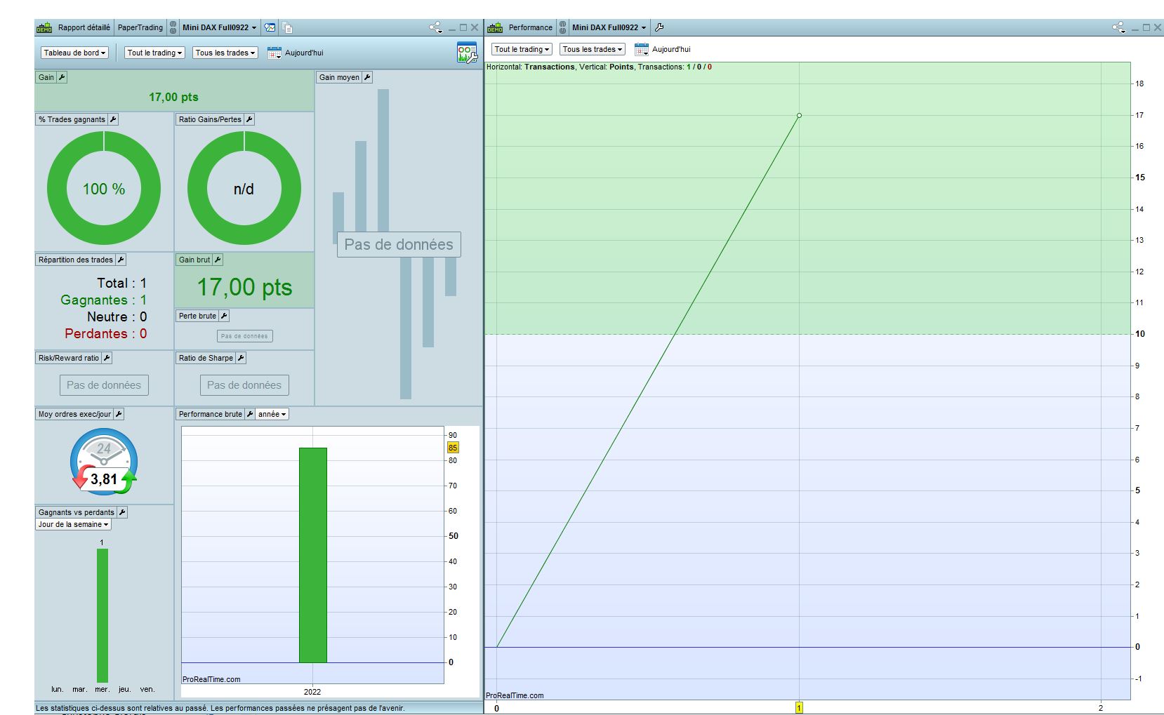Click the n/d ratio donut chart

244,188
